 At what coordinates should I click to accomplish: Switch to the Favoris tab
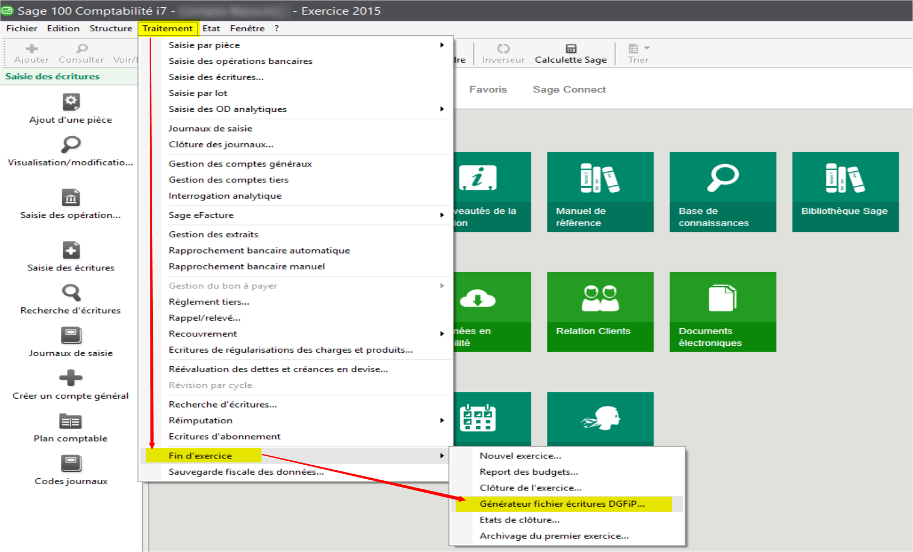[x=488, y=90]
